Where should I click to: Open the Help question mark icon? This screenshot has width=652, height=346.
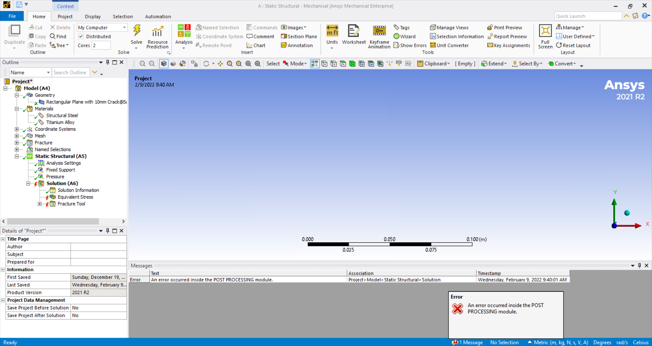point(644,16)
